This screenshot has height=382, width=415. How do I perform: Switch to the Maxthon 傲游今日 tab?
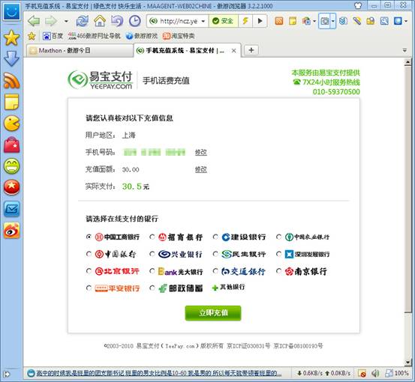(x=80, y=50)
